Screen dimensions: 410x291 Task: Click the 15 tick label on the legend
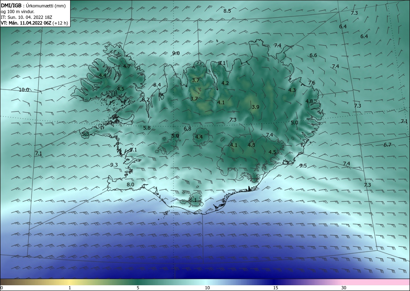[276, 288]
